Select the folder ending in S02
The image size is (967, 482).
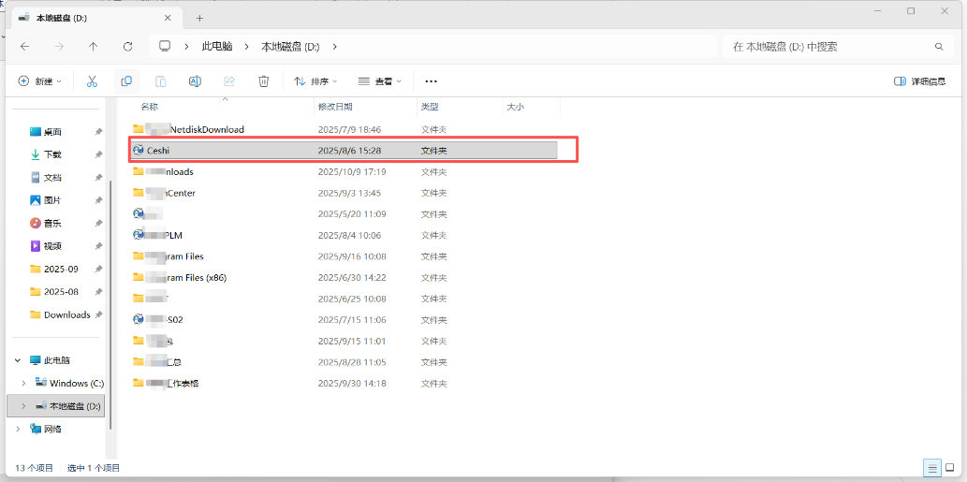click(x=344, y=319)
